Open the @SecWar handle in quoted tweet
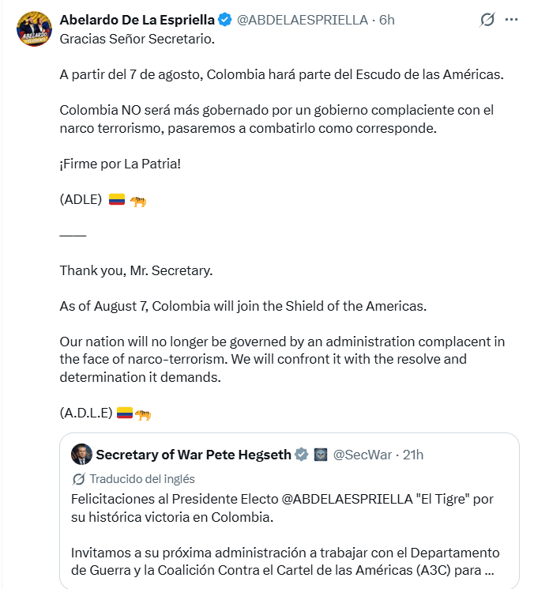The height and width of the screenshot is (589, 534). coord(362,455)
